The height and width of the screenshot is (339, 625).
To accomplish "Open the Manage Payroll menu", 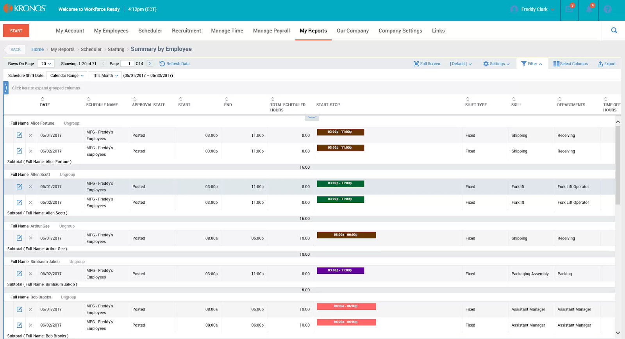I will tap(271, 30).
